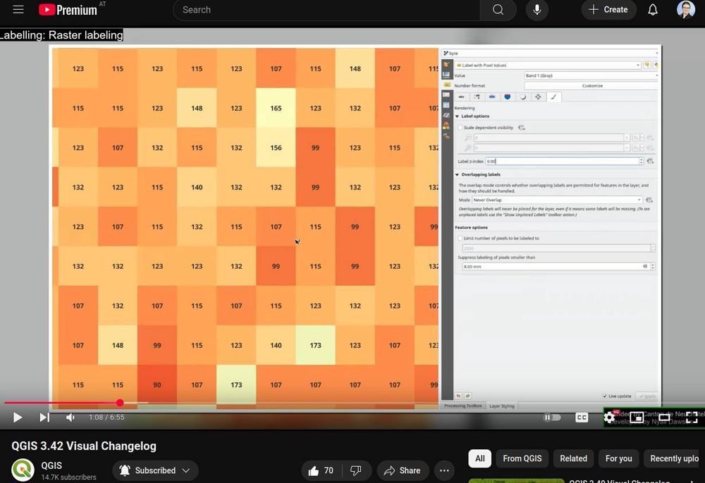705x483 pixels.
Task: Switch to theater mode
Action: click(x=664, y=418)
